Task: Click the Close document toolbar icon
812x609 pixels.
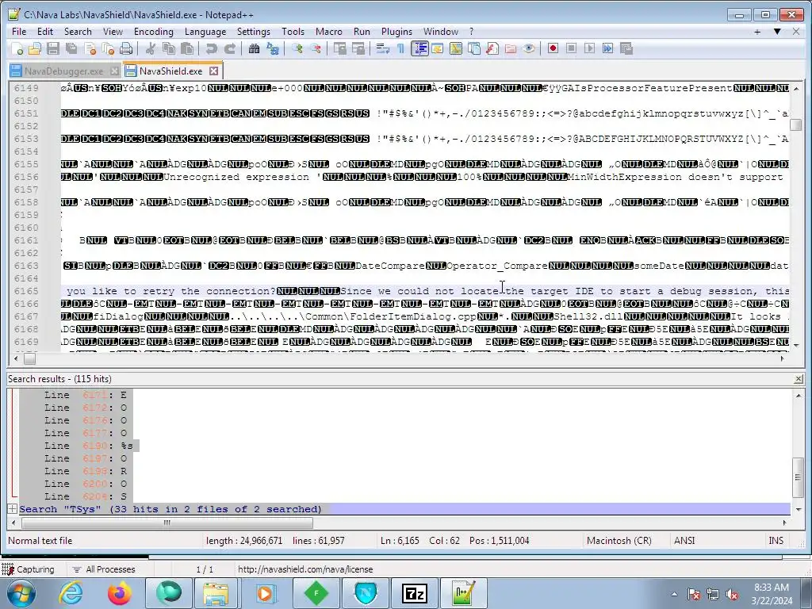Action: tap(90, 48)
